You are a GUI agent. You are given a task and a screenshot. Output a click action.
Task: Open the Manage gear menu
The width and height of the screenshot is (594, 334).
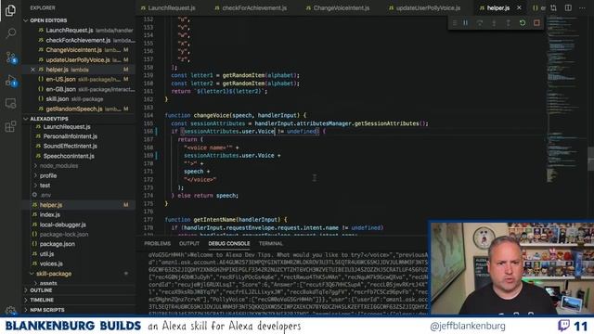coord(10,311)
